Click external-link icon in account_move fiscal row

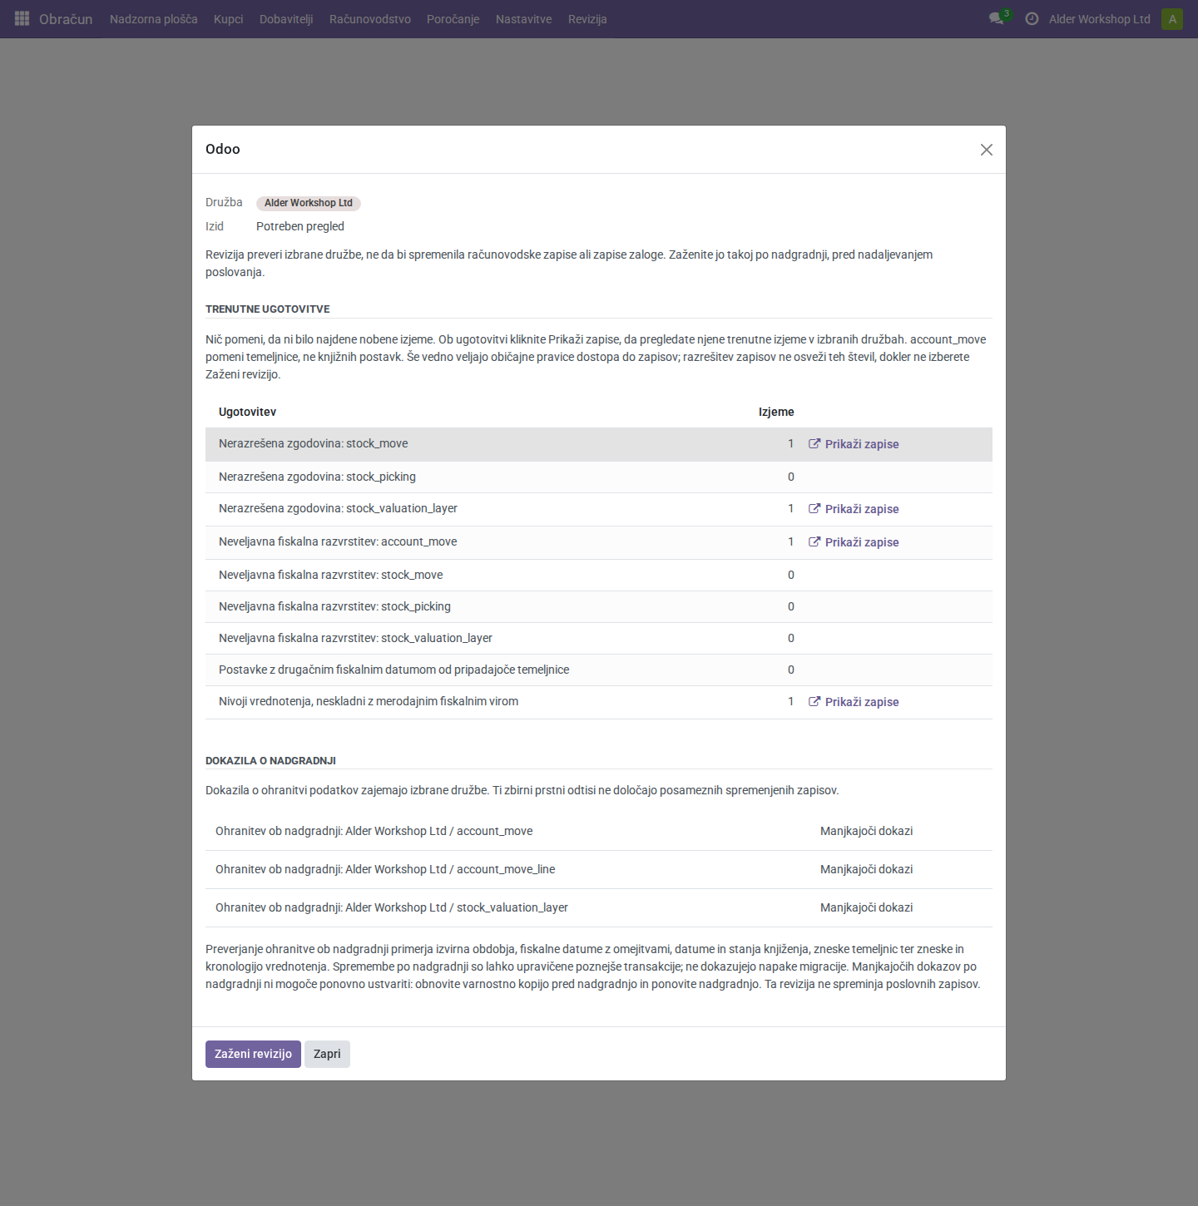(814, 542)
